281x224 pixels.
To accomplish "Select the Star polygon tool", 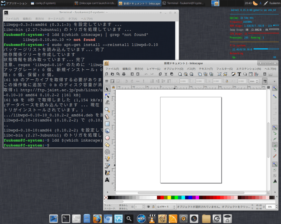I will point(107,145).
